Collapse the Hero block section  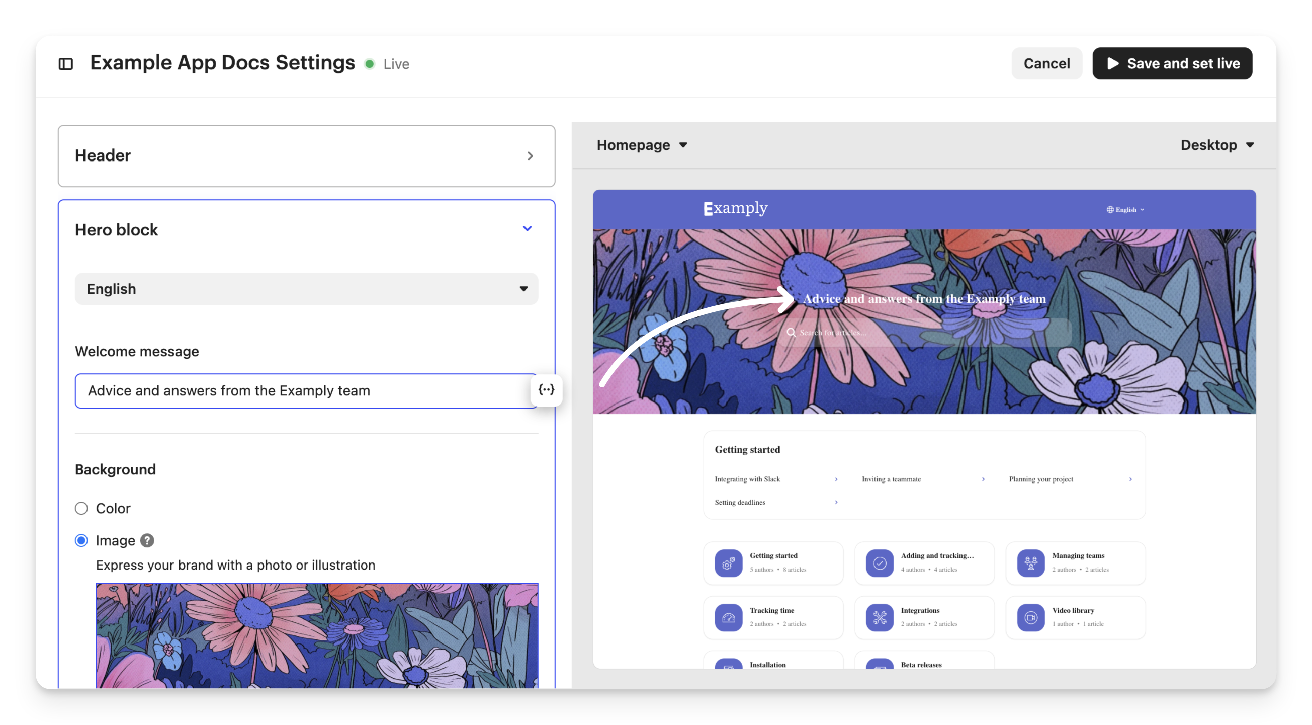coord(527,229)
